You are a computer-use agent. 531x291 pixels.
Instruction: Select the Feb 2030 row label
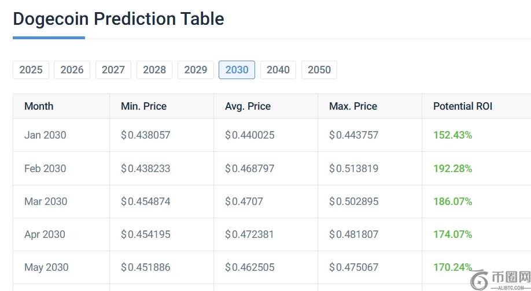[45, 169]
